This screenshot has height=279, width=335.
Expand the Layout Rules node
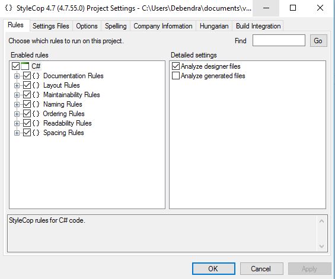[x=17, y=86]
